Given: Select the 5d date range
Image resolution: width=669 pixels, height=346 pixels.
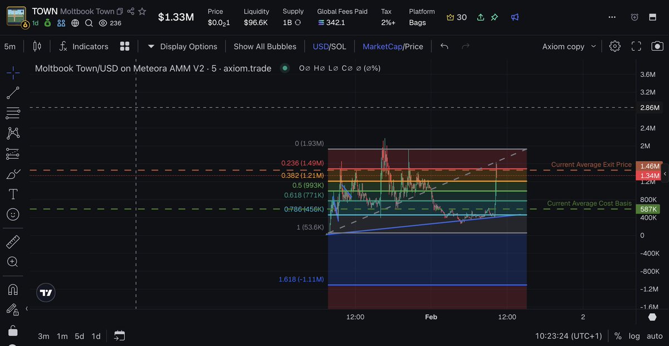Looking at the screenshot, I should 80,336.
